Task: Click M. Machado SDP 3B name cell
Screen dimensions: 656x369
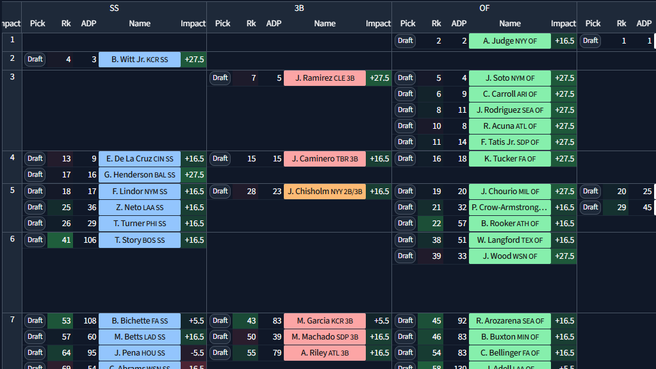Action: (x=325, y=336)
